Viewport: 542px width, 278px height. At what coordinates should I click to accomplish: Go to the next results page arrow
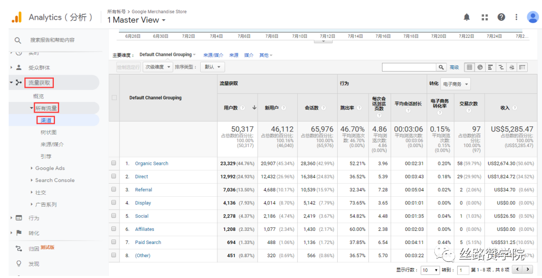coord(527,269)
